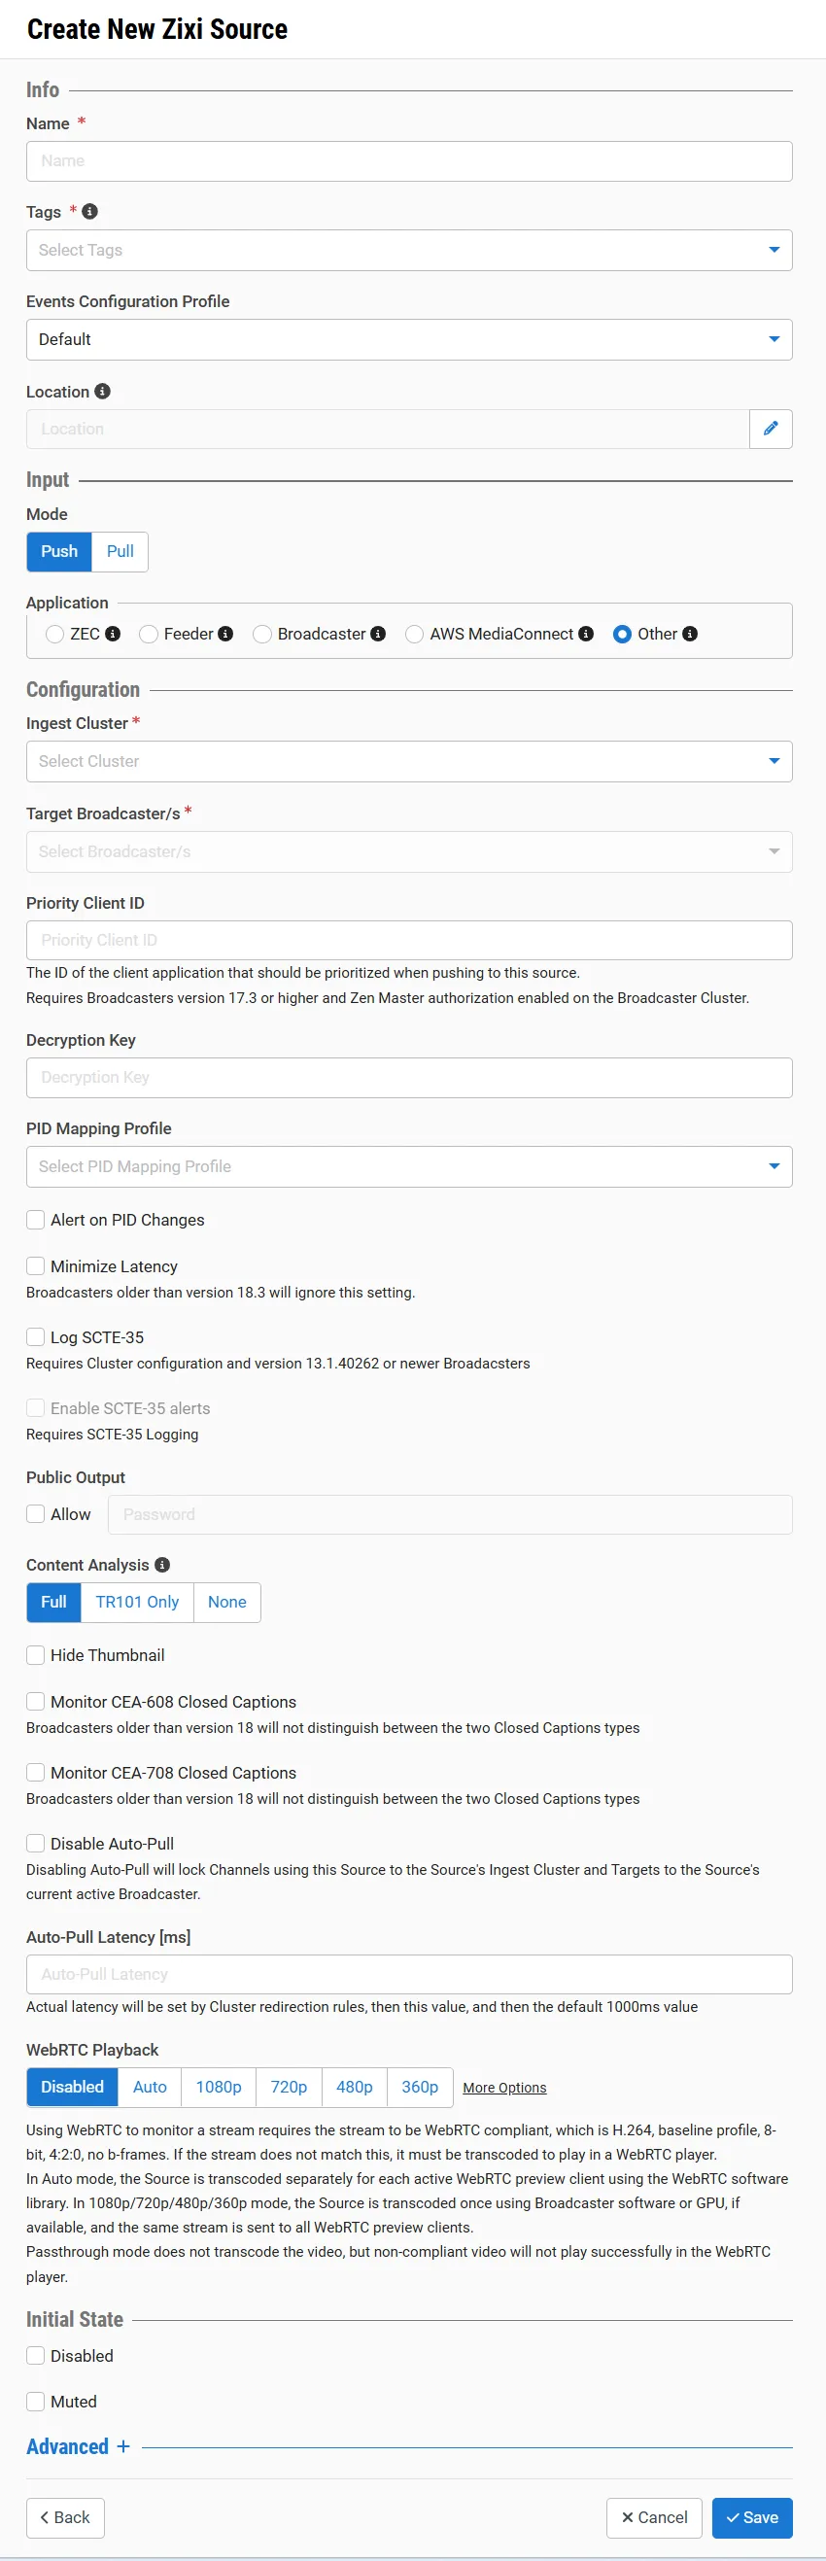
Task: Click the Auto-Pull Latency input field
Action: click(408, 1974)
